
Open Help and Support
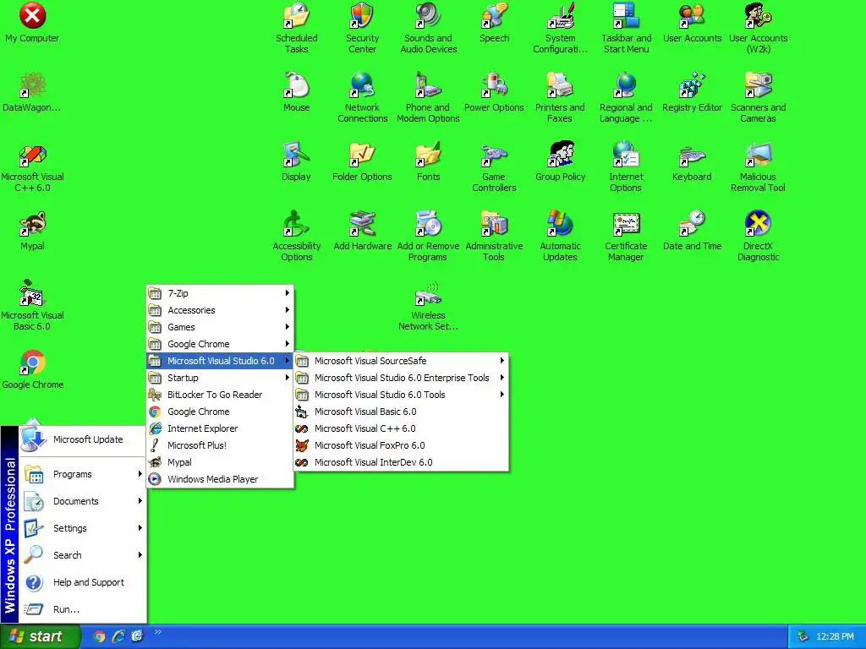83,582
